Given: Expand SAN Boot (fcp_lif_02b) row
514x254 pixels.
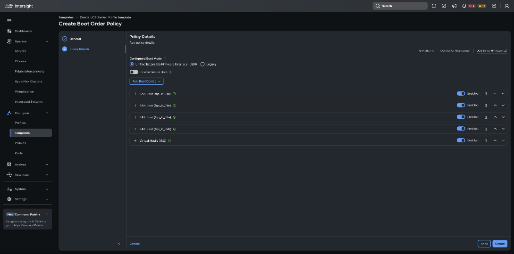Looking at the screenshot, I should pyautogui.click(x=135, y=129).
